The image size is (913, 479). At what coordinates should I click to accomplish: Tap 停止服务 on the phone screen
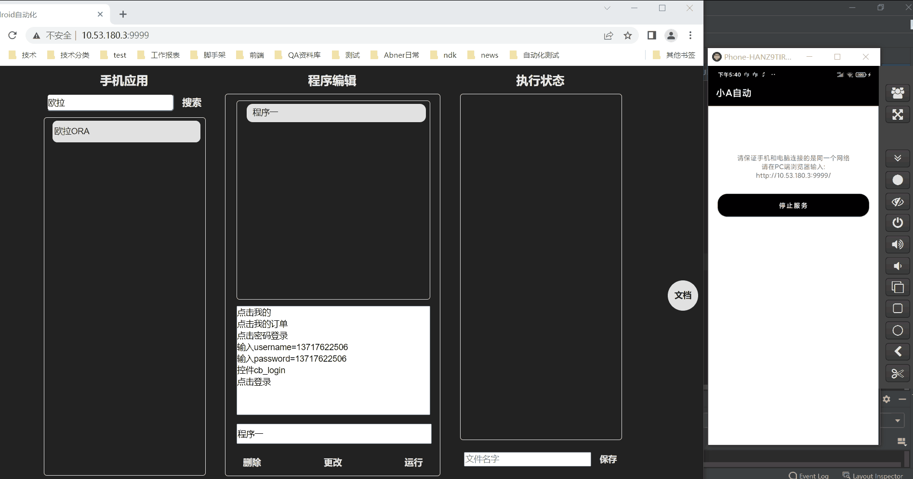(x=793, y=205)
